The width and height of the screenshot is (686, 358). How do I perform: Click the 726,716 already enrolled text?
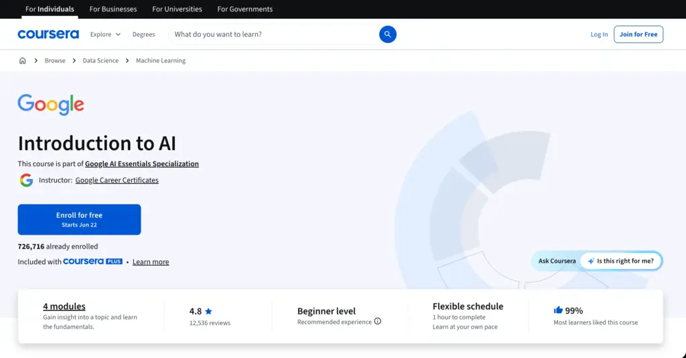(x=58, y=247)
